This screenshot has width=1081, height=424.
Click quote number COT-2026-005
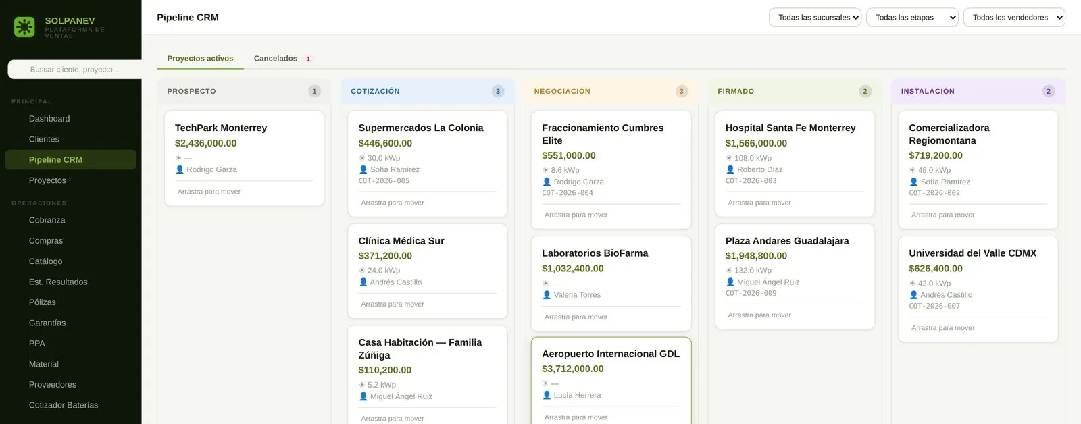(x=384, y=181)
